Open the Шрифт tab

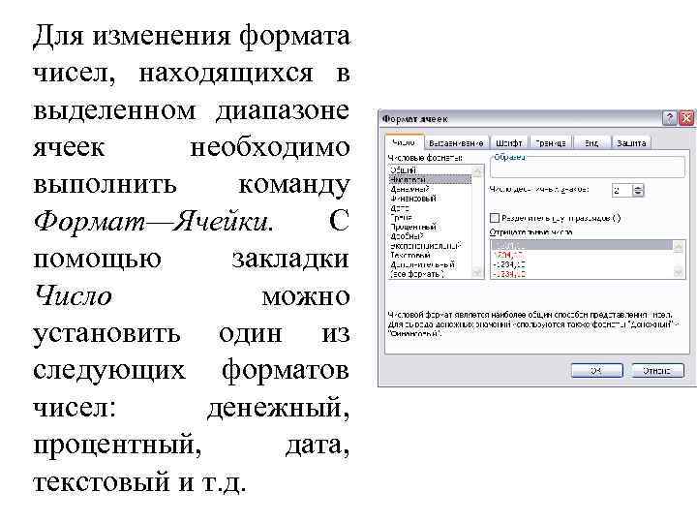[x=508, y=143]
